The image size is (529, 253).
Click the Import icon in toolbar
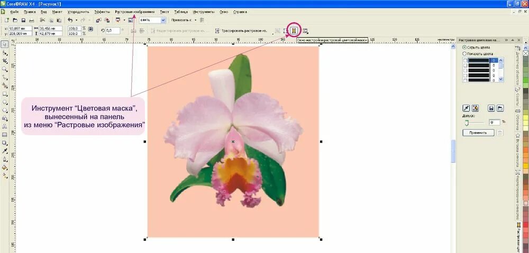click(x=99, y=20)
